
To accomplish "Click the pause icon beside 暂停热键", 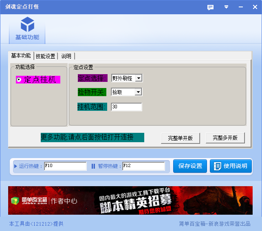I will point(93,166).
